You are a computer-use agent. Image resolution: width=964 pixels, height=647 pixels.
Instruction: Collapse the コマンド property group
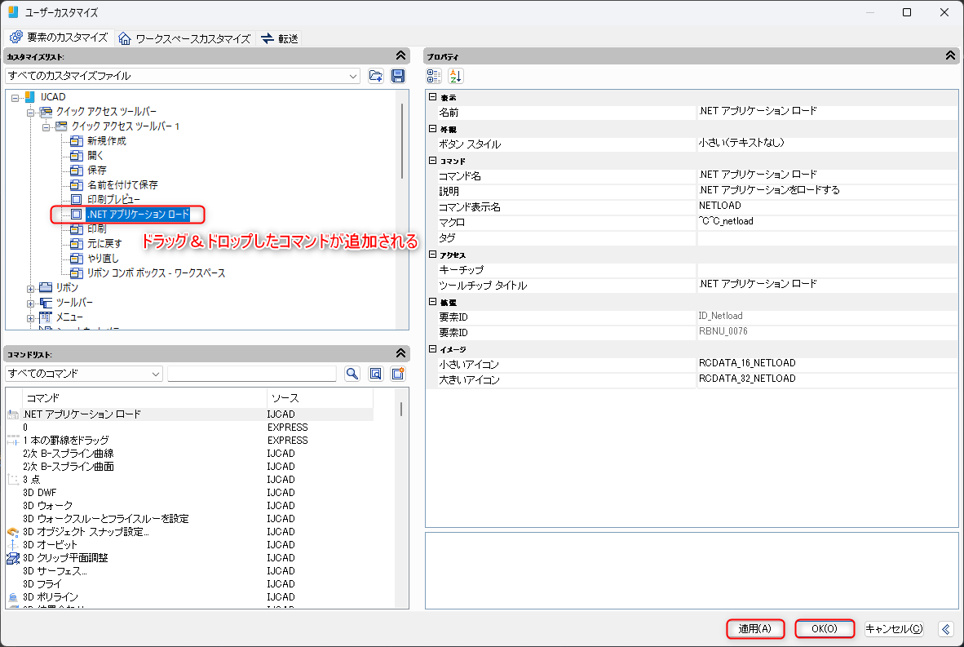tap(433, 161)
